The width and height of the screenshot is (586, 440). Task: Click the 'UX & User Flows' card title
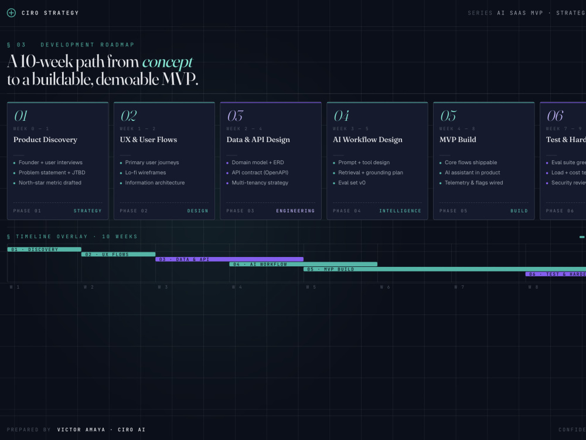(148, 140)
